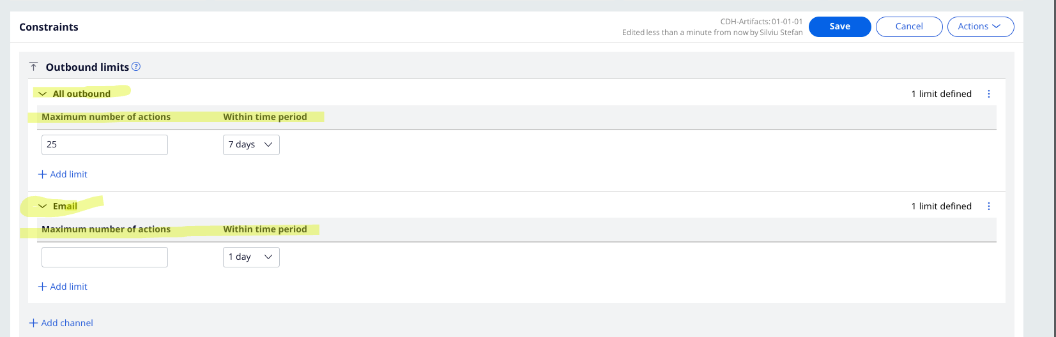Add limit under All outbound

(63, 174)
